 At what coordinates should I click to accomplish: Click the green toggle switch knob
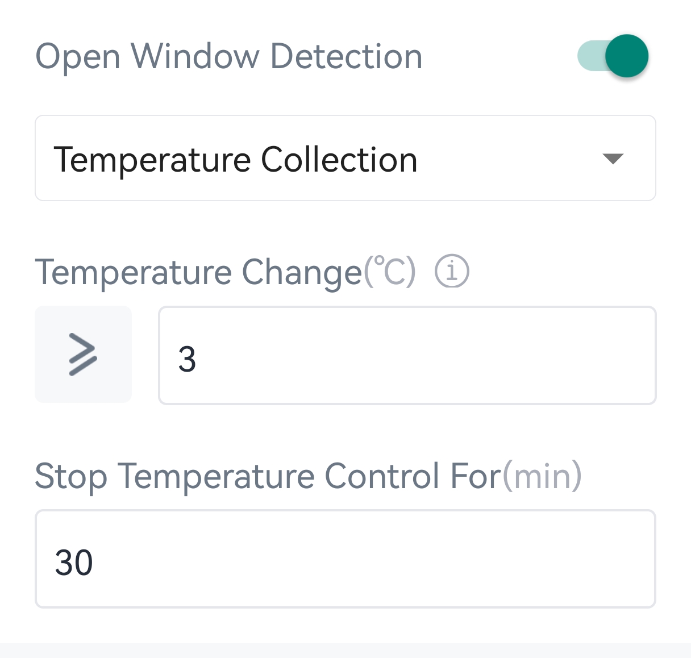point(626,56)
